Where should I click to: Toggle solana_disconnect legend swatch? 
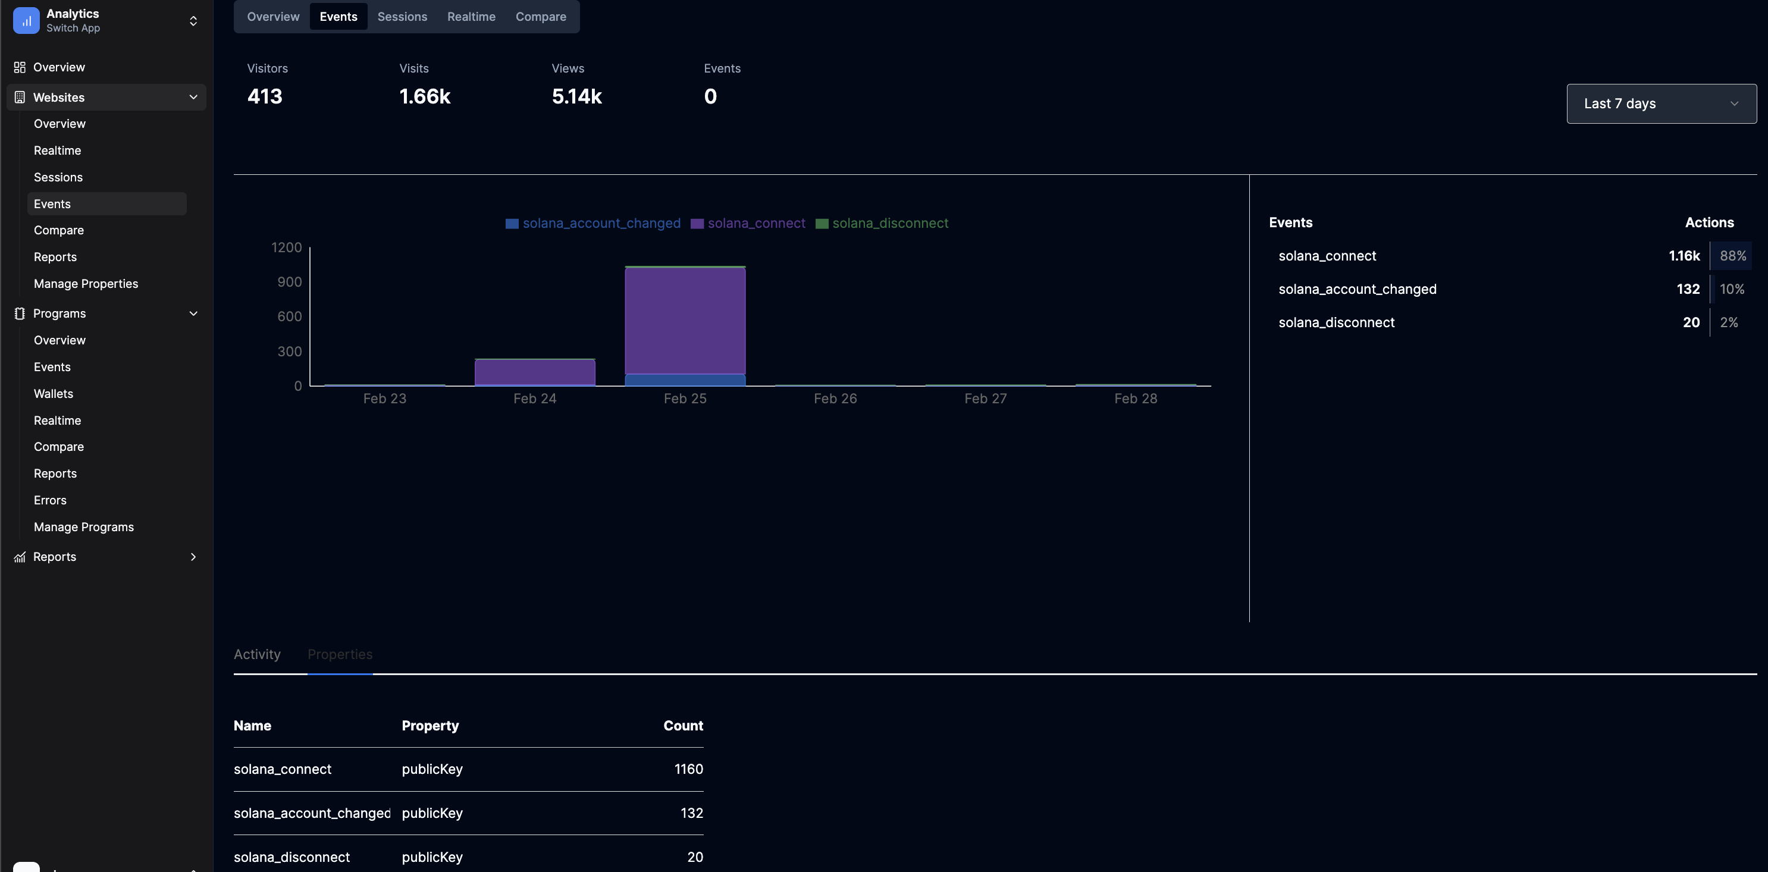point(822,224)
